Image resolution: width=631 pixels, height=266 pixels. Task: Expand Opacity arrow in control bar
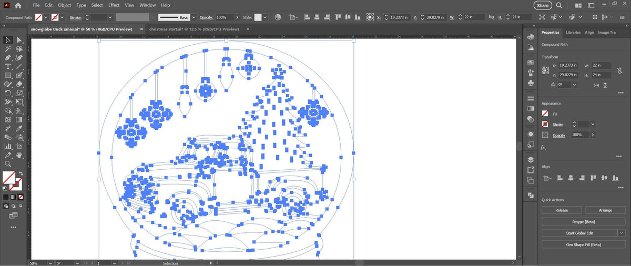click(238, 17)
